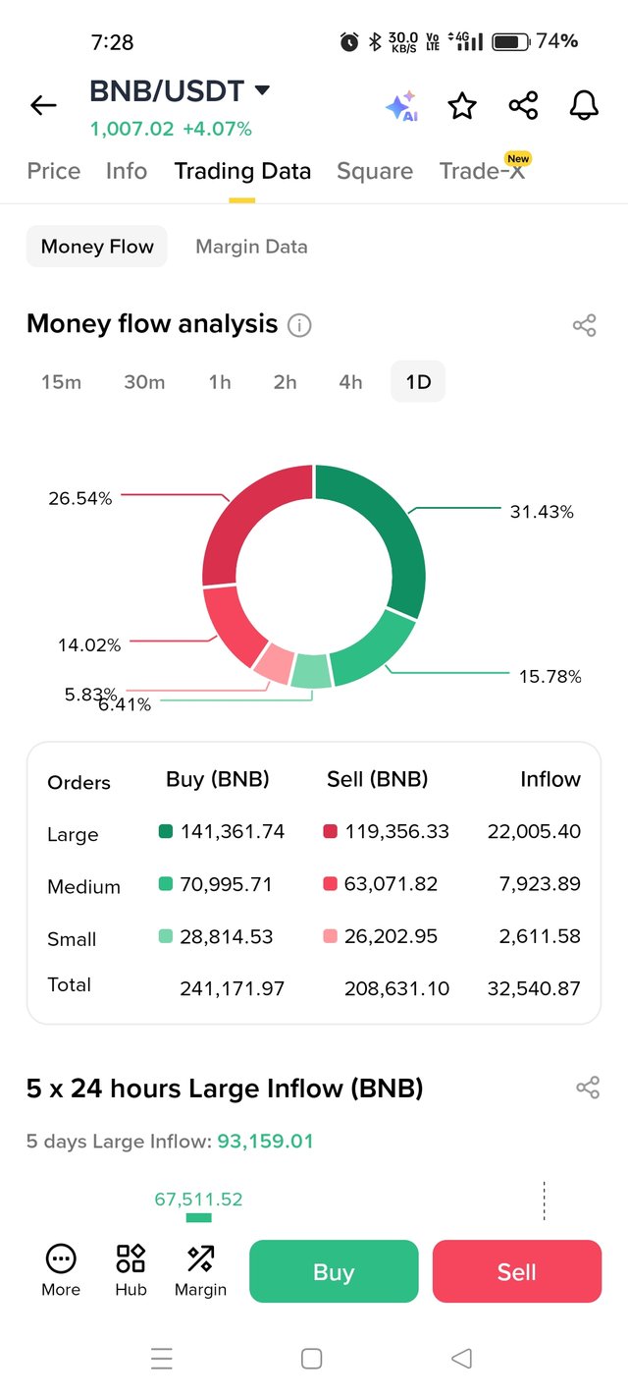Switch to the Price tab
The height and width of the screenshot is (1397, 628).
[54, 171]
